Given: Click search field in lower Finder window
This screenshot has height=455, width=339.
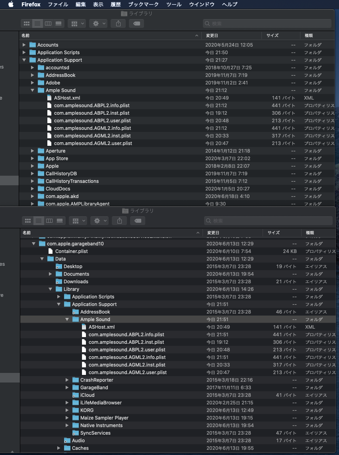Looking at the screenshot, I should [268, 221].
